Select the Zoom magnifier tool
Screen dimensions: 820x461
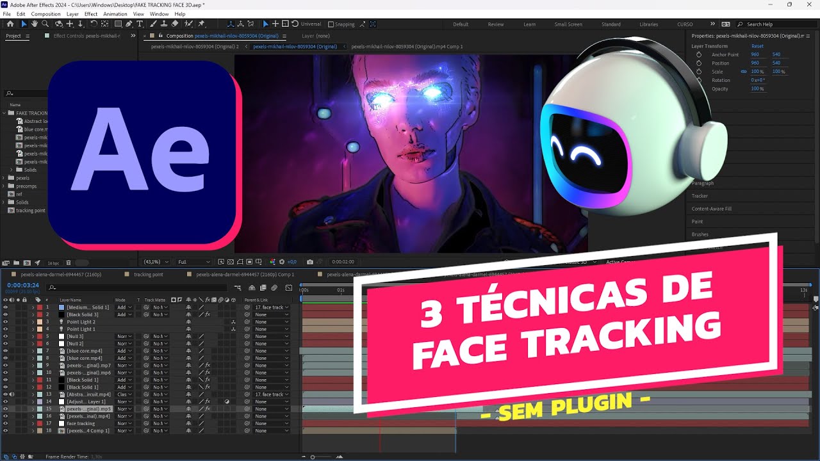tap(45, 24)
